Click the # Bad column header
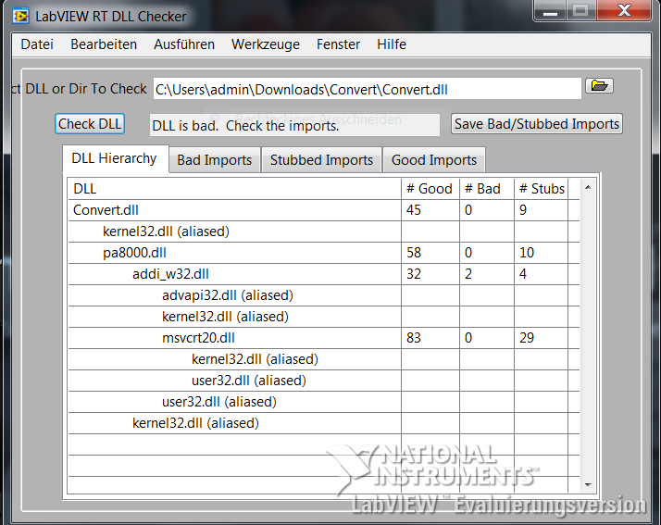The height and width of the screenshot is (525, 661). point(487,189)
